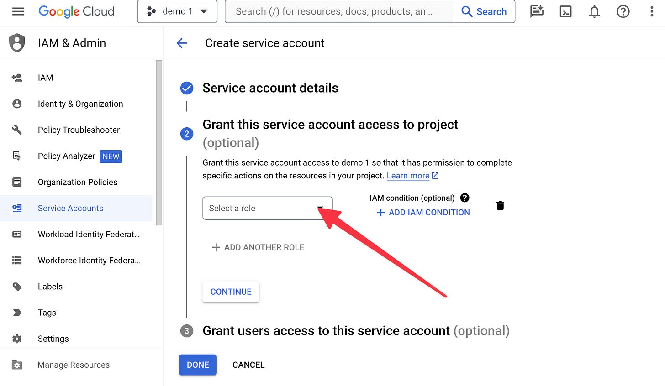Open the hamburger navigation menu
665x386 pixels.
pyautogui.click(x=18, y=11)
